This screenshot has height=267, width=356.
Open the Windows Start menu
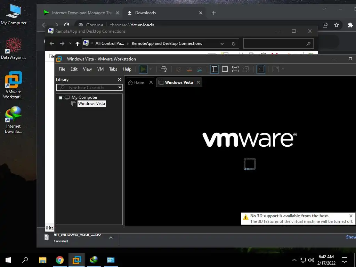pos(8,260)
